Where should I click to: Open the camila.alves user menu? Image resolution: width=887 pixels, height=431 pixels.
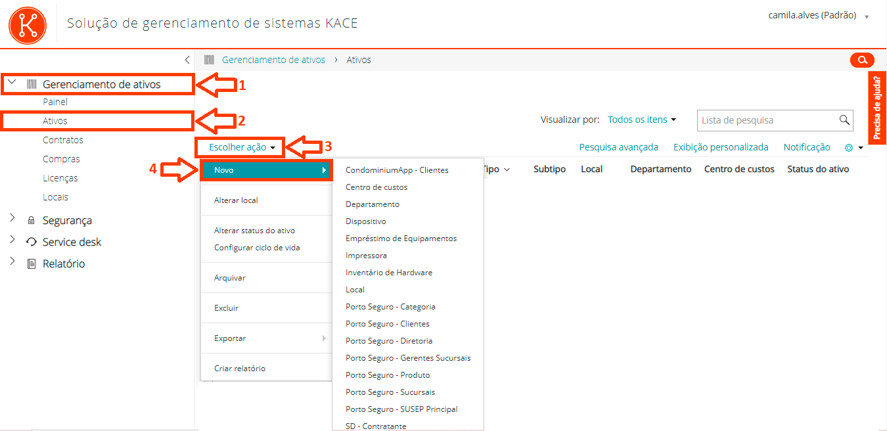tap(819, 15)
